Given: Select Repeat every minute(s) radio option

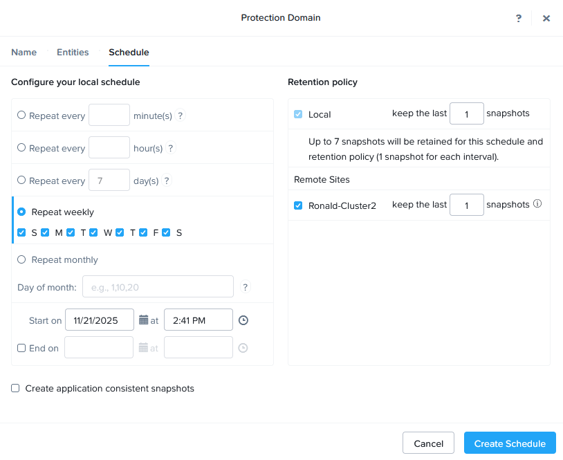Looking at the screenshot, I should point(21,116).
